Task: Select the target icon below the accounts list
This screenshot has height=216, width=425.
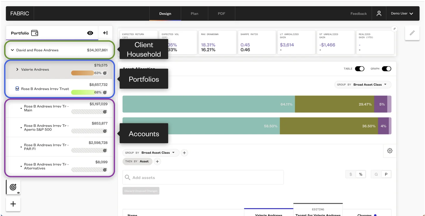Action: pos(13,187)
